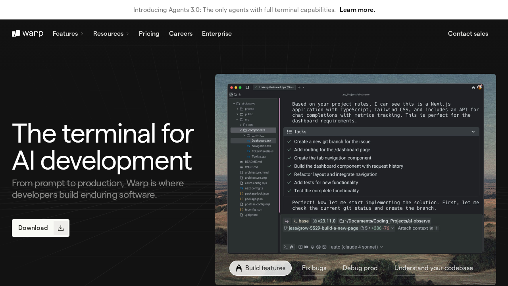Collapse the Tasks panel with its chevron
The image size is (508, 286).
pos(473,131)
